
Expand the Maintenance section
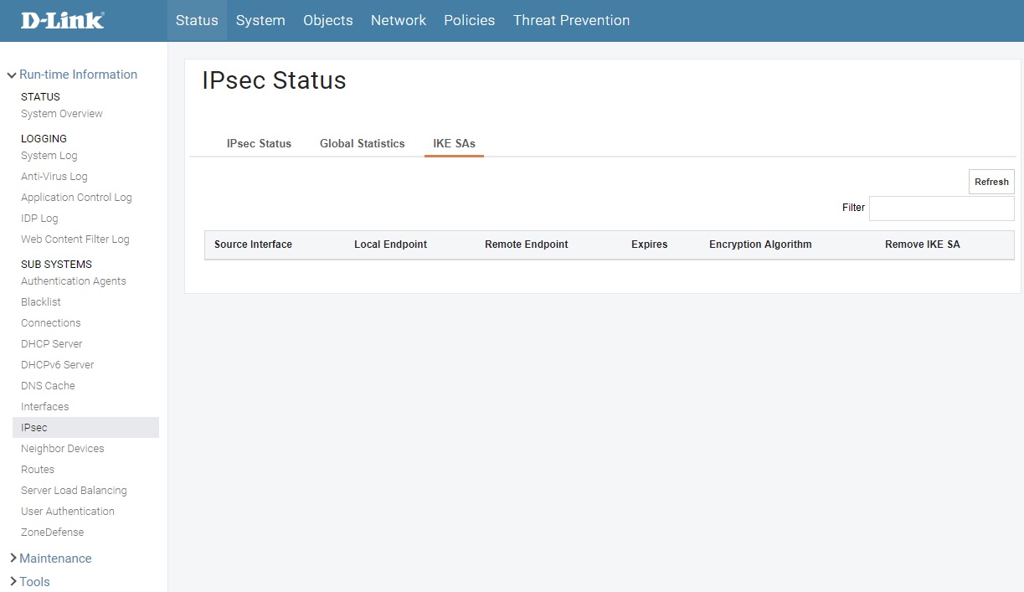pyautogui.click(x=55, y=559)
